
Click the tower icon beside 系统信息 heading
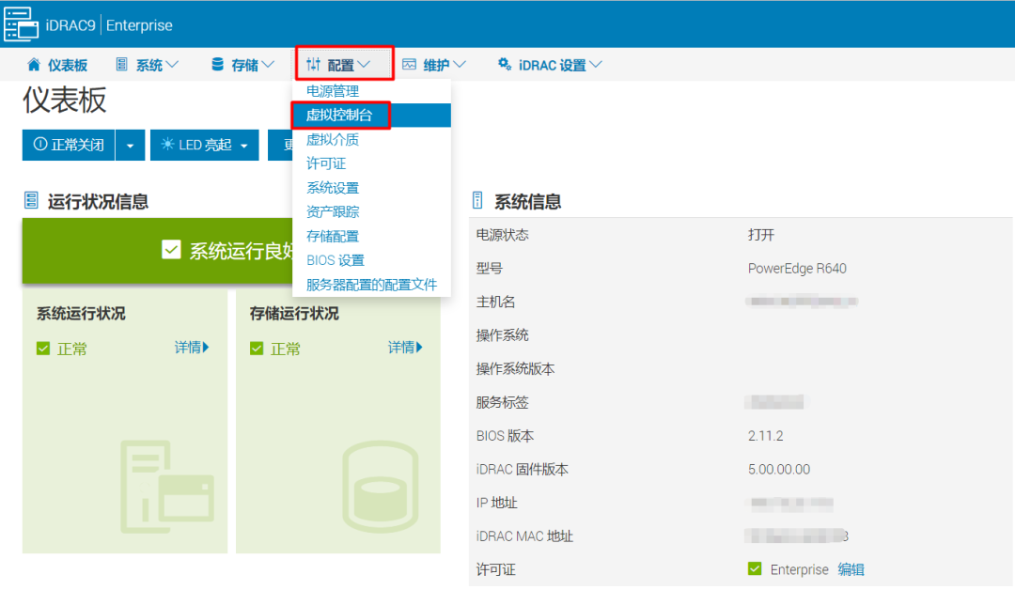[x=477, y=200]
